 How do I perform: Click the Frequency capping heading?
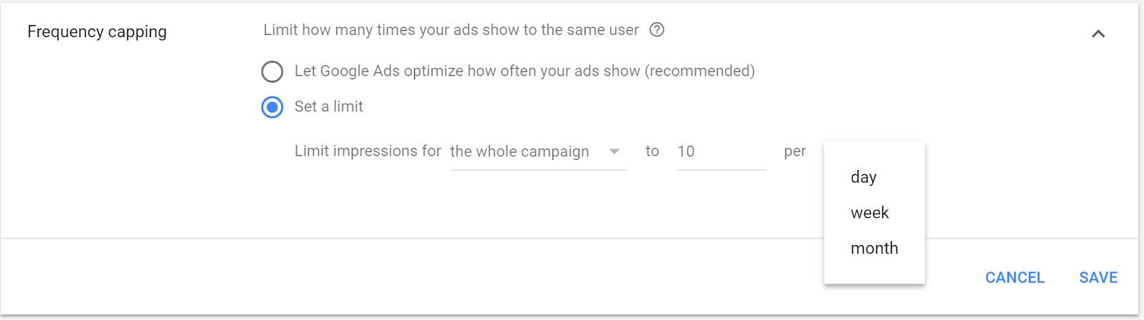tap(97, 32)
